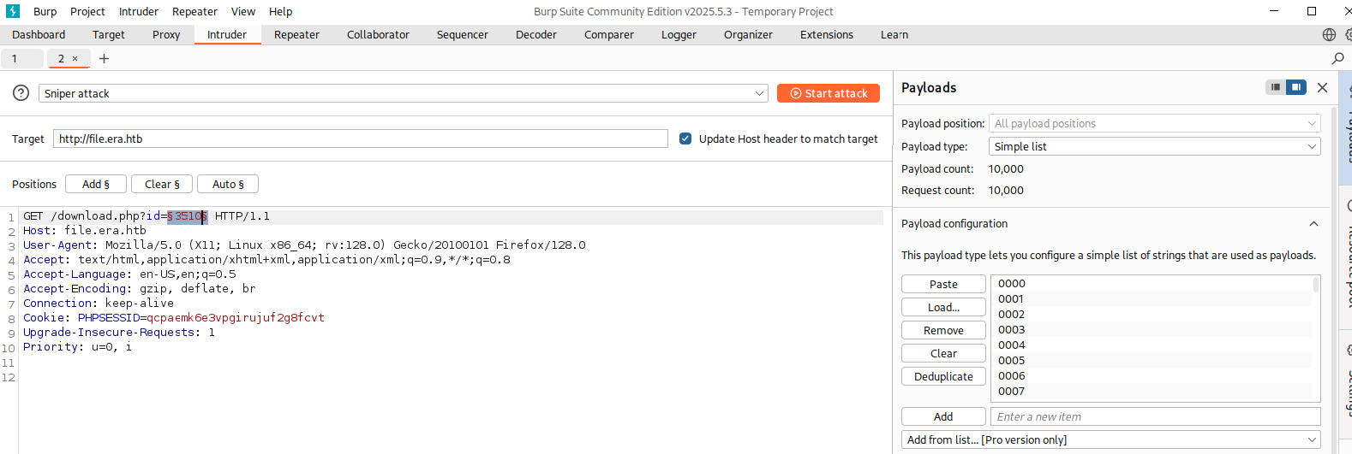Open the Project menu
Image resolution: width=1352 pixels, height=454 pixels.
tap(87, 11)
